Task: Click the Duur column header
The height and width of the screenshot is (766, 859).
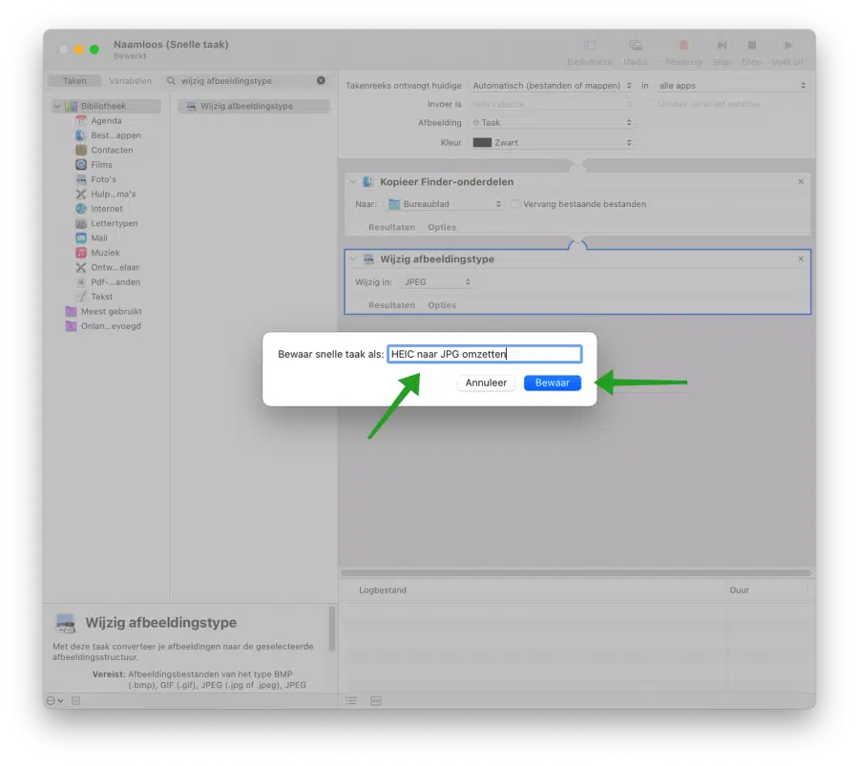Action: [x=739, y=590]
